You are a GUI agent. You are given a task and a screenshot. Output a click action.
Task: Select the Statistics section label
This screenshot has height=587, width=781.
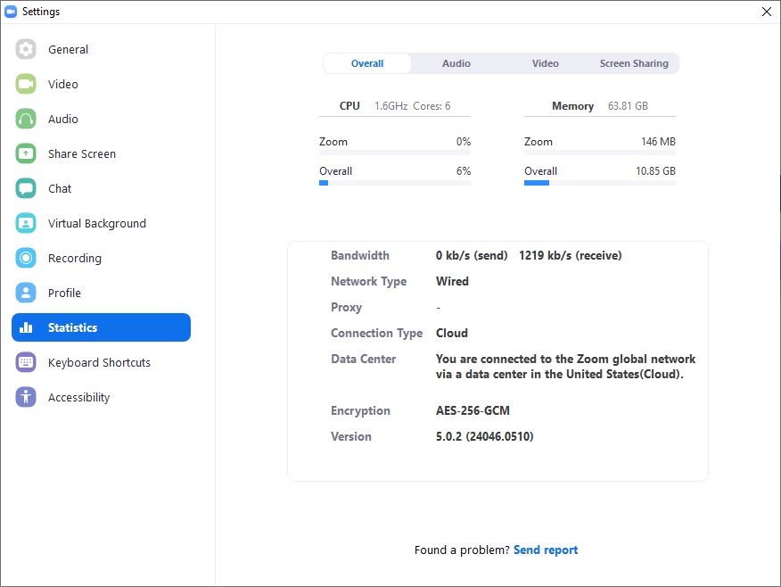click(73, 327)
